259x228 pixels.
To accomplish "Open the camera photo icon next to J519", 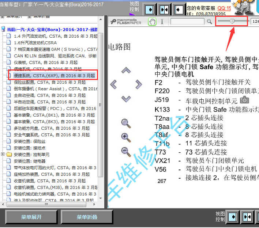I will click(x=244, y=100).
